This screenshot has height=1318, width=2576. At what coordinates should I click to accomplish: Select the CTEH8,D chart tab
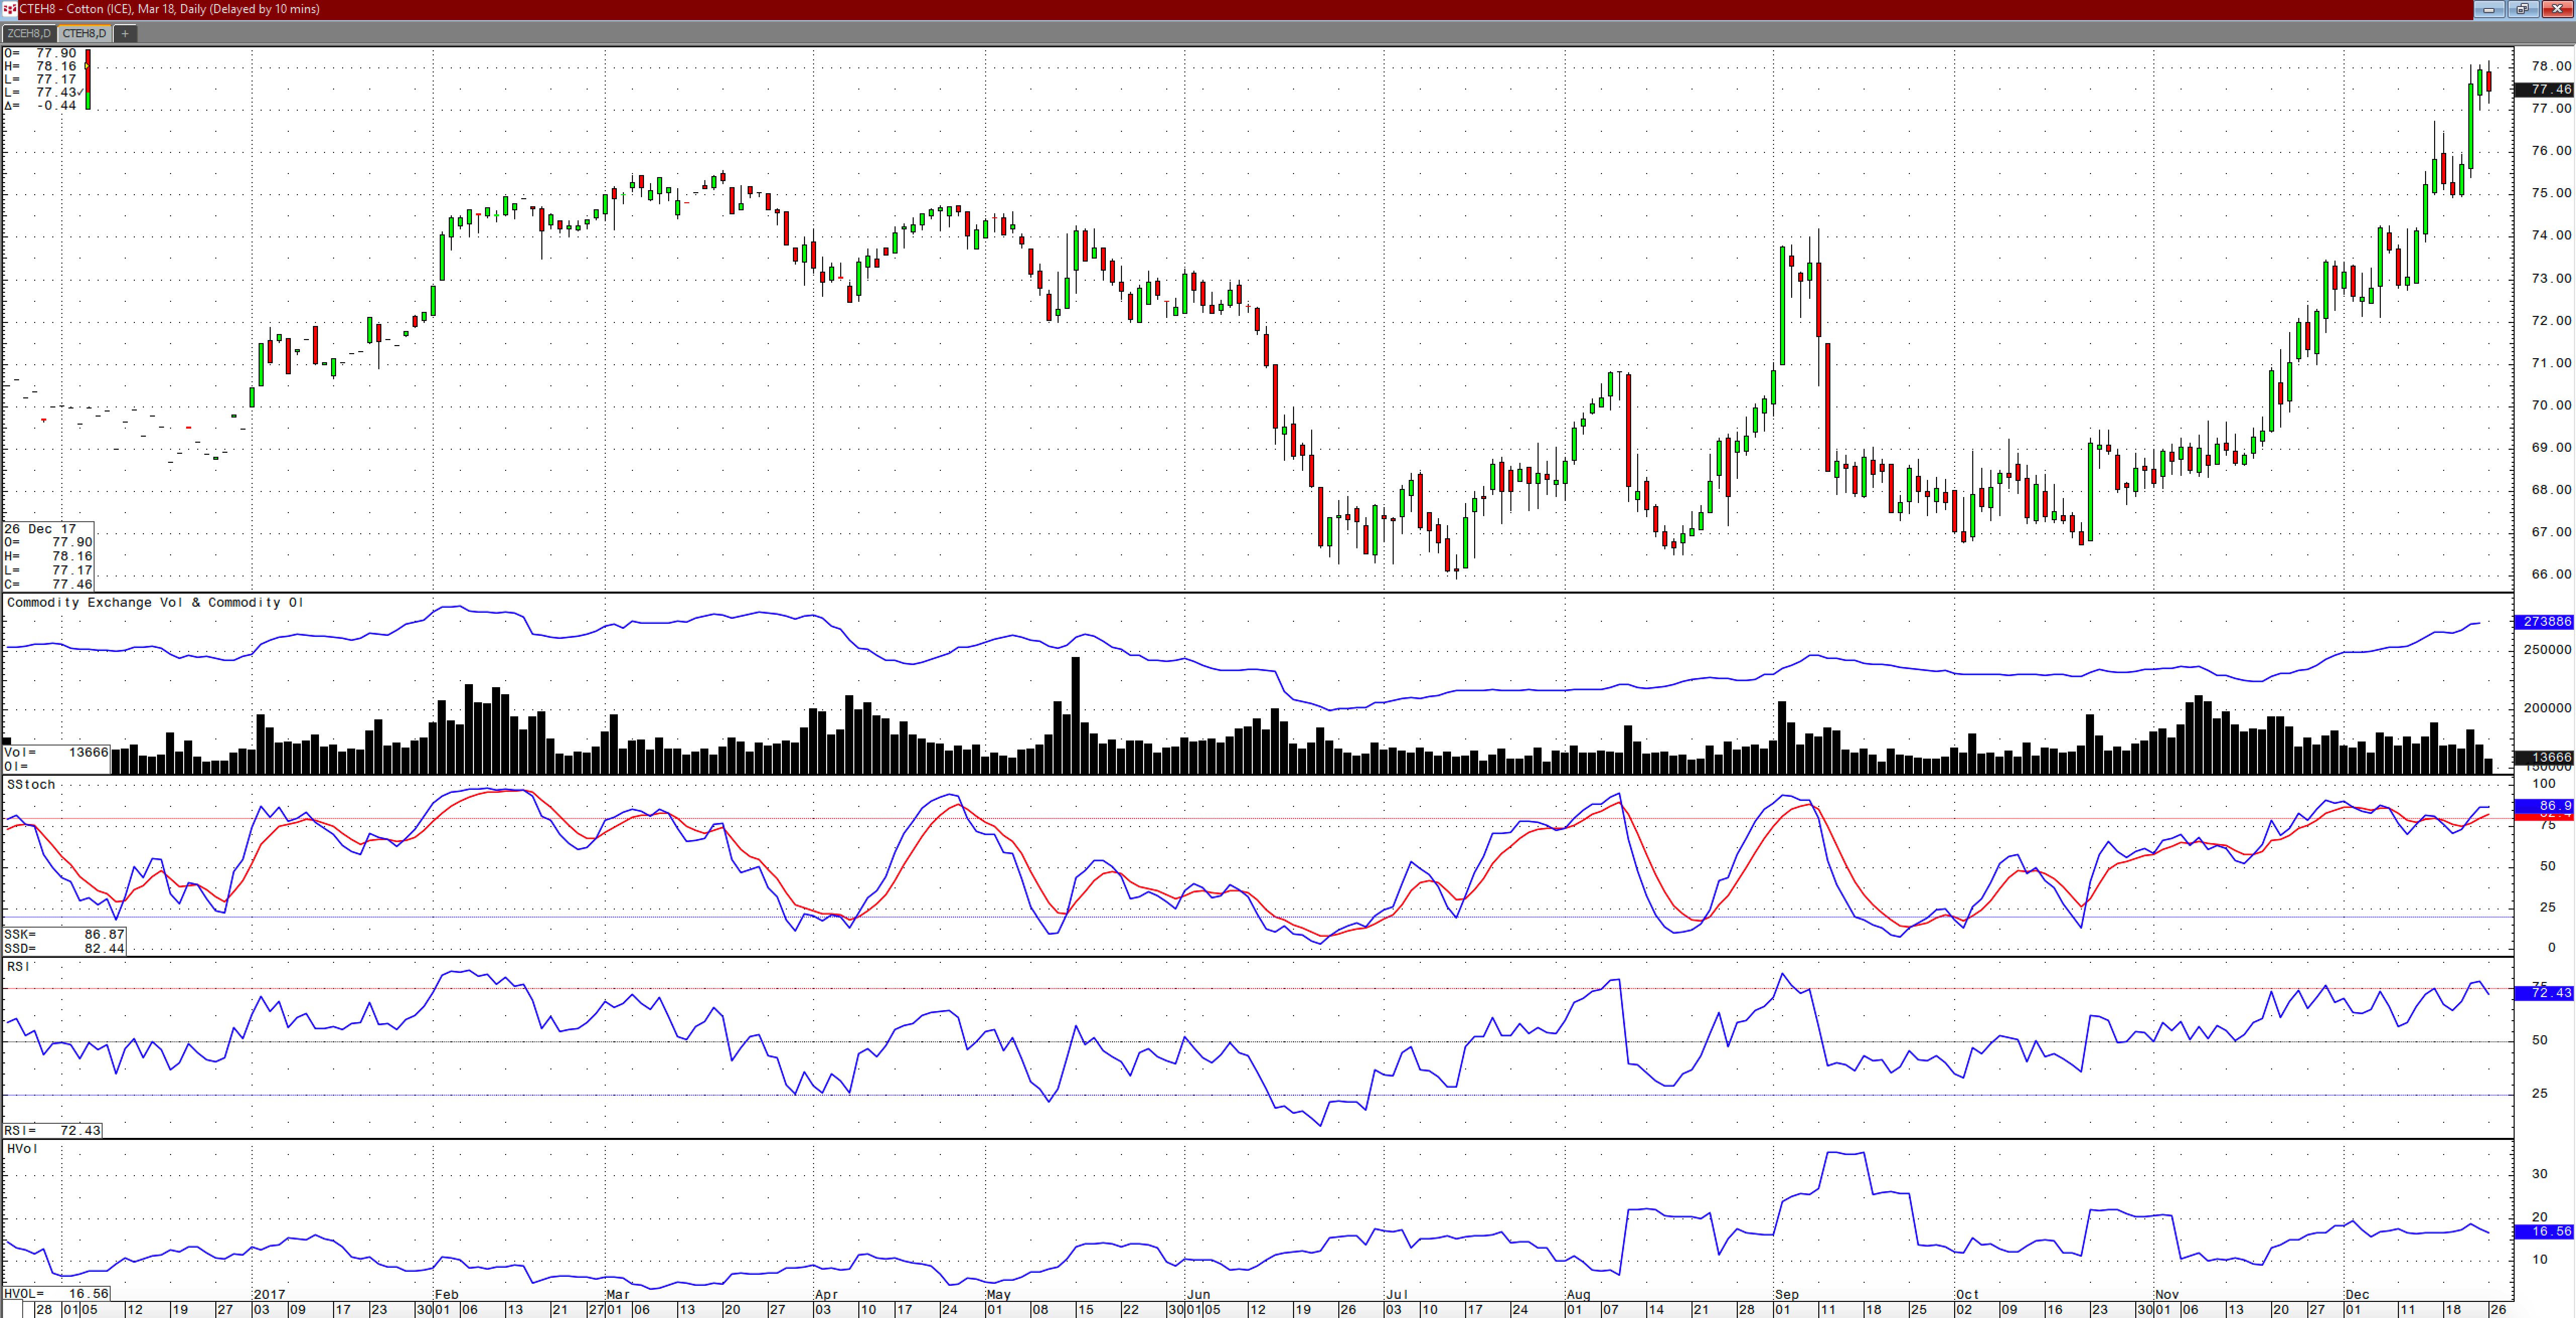click(84, 33)
